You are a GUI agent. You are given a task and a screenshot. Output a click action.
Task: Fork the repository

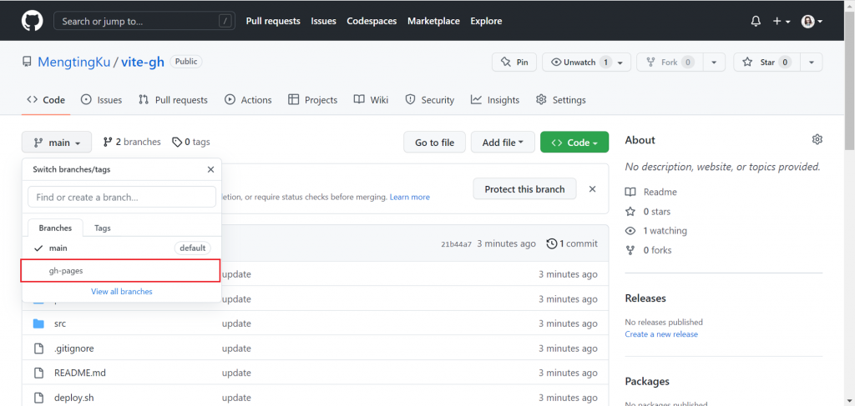(670, 62)
